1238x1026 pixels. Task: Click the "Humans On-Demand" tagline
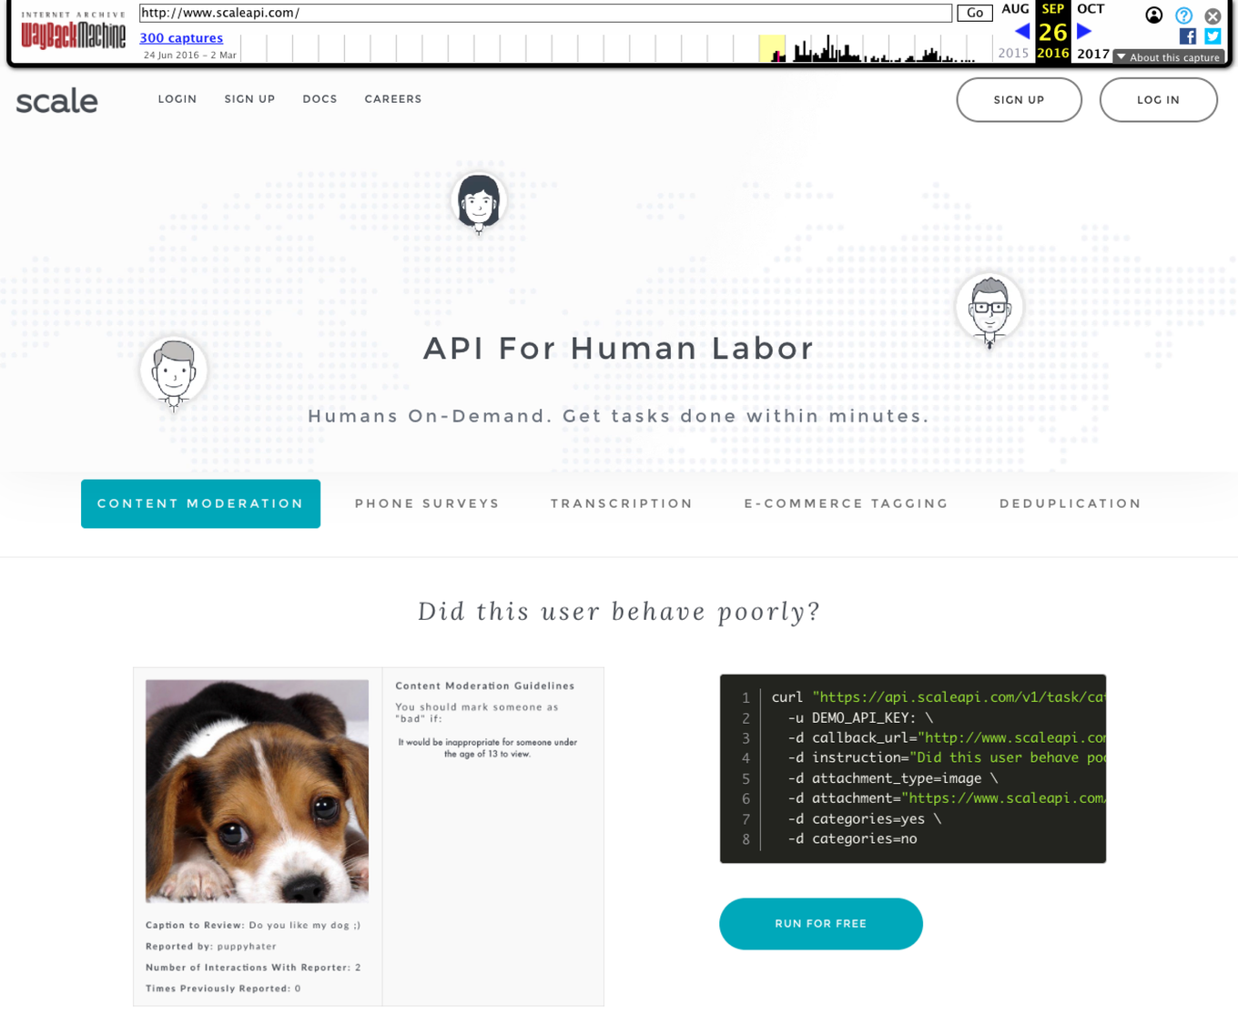coord(619,416)
